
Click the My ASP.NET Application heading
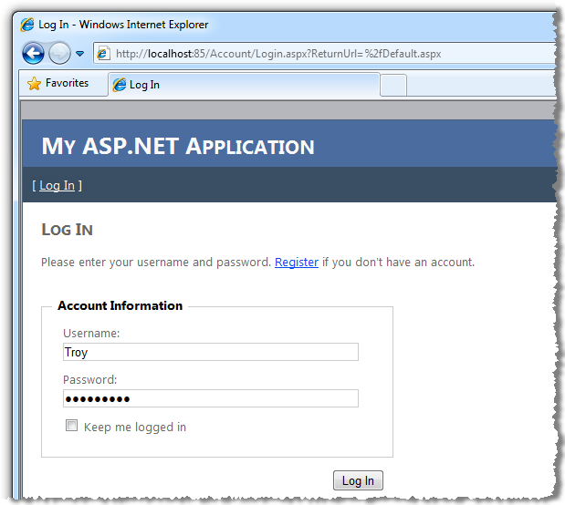(178, 147)
